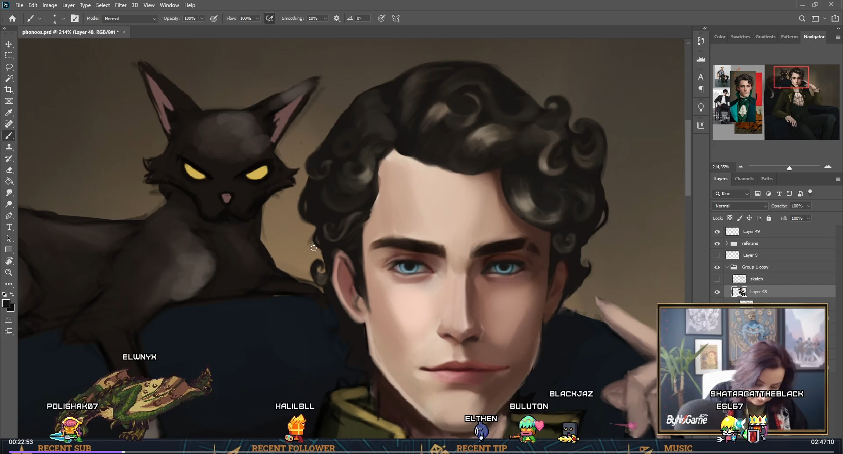Viewport: 843px width, 454px height.
Task: Show the hidden Layer 9
Action: [x=717, y=255]
